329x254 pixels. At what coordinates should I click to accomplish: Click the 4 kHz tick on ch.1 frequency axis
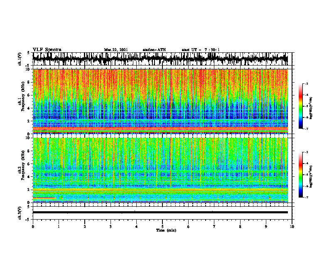coord(29,108)
